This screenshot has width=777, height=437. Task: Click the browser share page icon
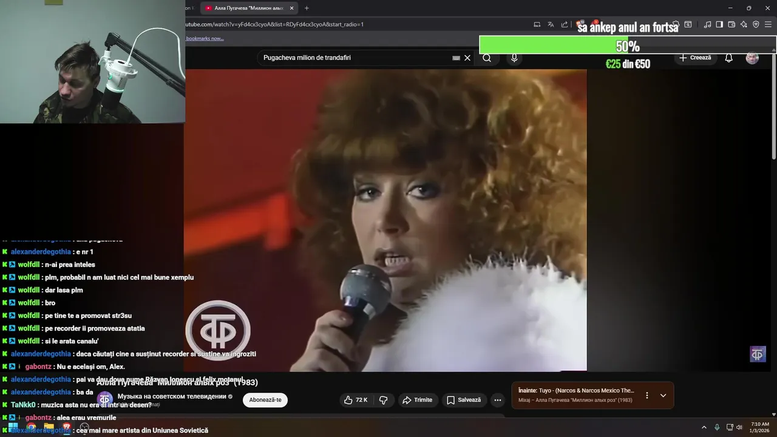565,24
